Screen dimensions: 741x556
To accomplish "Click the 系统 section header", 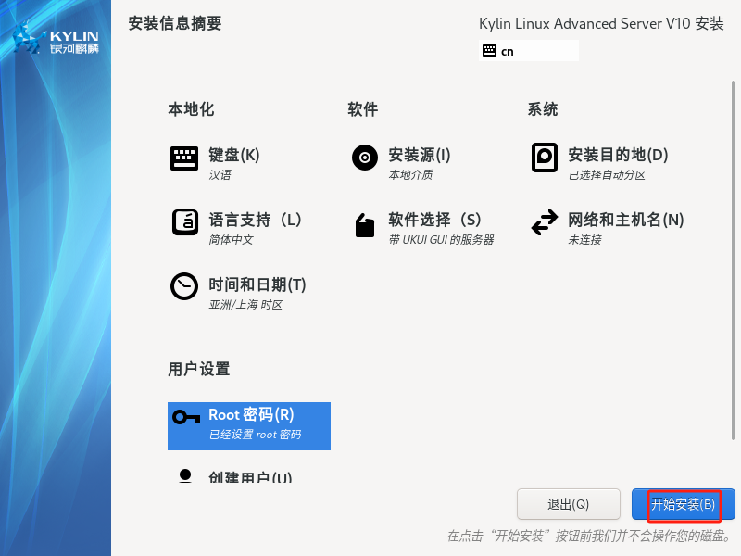I will coord(542,108).
